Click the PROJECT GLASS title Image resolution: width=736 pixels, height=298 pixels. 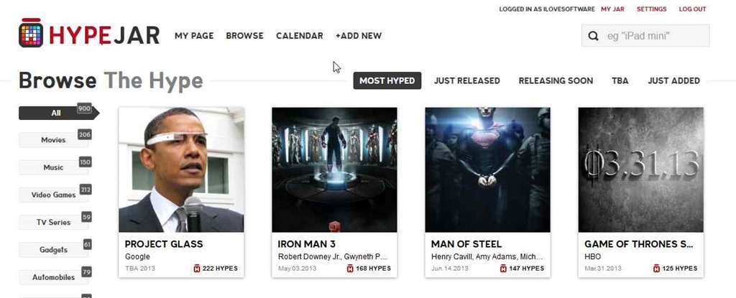coord(164,244)
